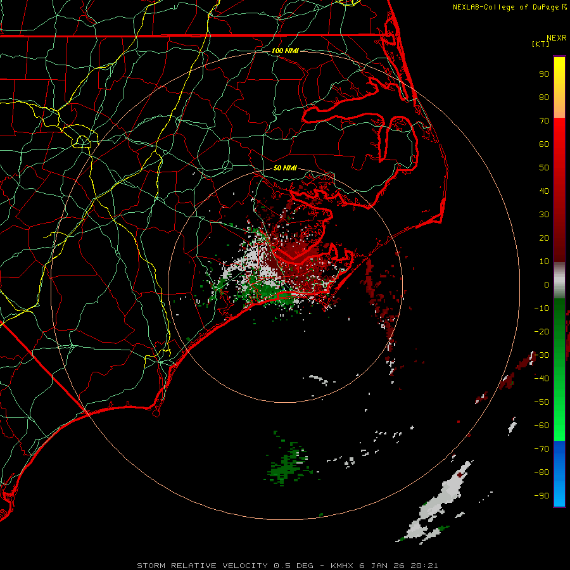The image size is (570, 570).
Task: Click the positive 10 knot scale label
Action: (544, 262)
